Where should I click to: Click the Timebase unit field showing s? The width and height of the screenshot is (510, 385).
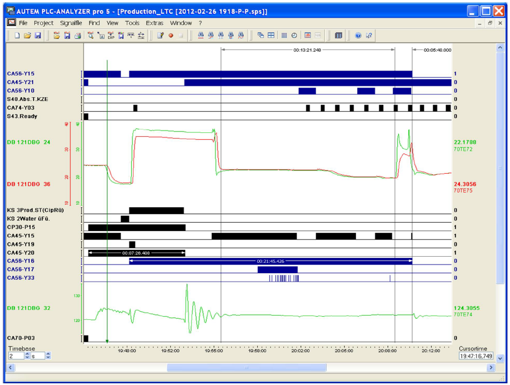37,356
